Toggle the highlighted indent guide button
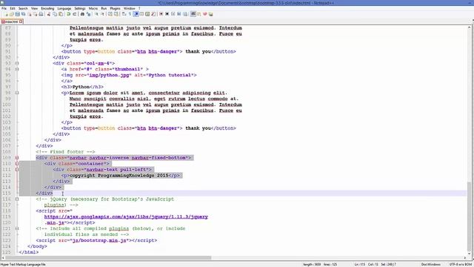 click(x=136, y=14)
